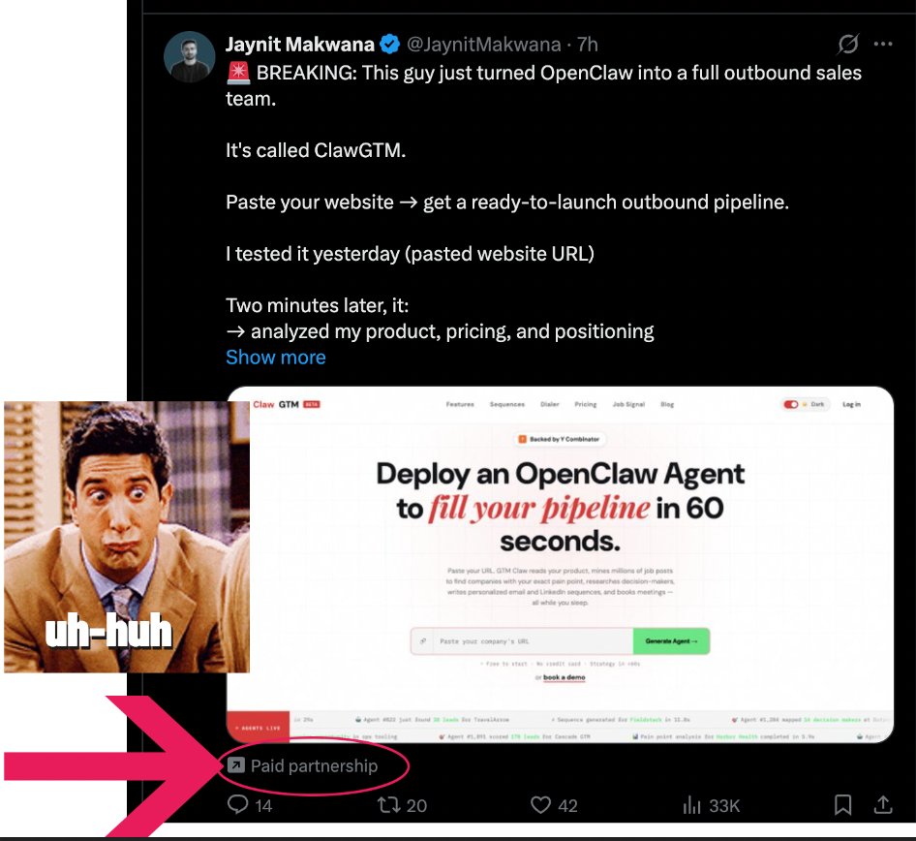
Task: Bookmark this post
Action: [842, 805]
